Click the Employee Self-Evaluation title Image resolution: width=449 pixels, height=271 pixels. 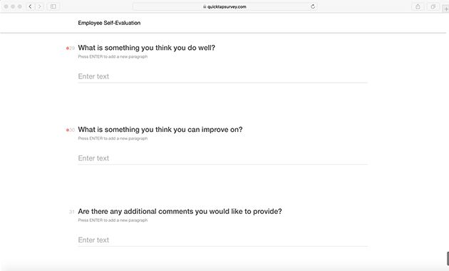click(109, 23)
